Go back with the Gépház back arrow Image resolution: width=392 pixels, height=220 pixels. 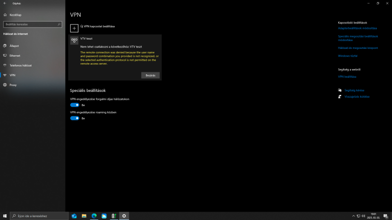click(x=5, y=3)
